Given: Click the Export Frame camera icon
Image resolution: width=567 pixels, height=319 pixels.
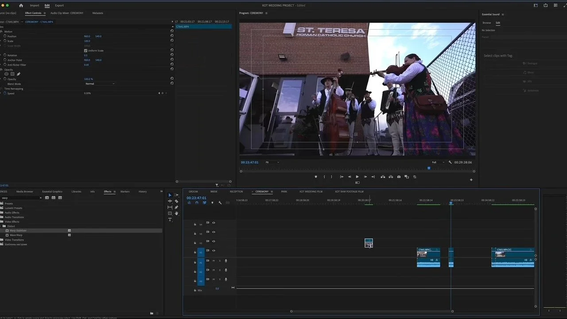Looking at the screenshot, I should click(x=399, y=177).
